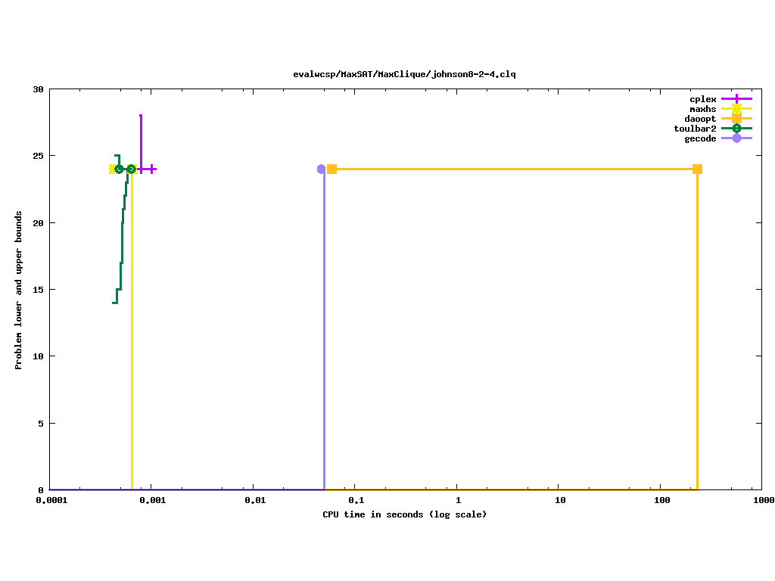
Task: Click the toulbar2 legend label text
Action: coord(695,129)
